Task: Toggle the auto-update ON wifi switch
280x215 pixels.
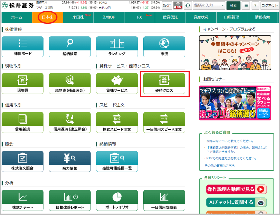Action: coord(178,5)
